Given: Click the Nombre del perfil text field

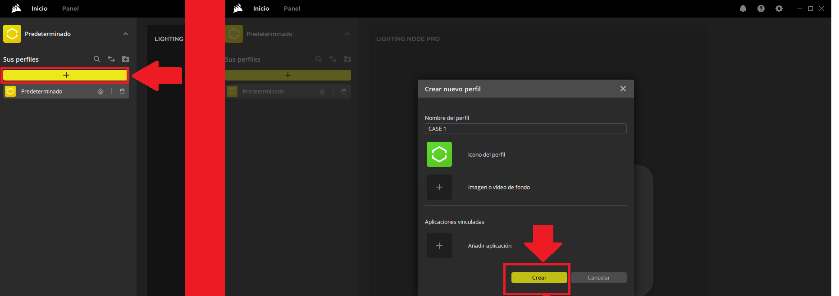Looking at the screenshot, I should click(x=525, y=129).
